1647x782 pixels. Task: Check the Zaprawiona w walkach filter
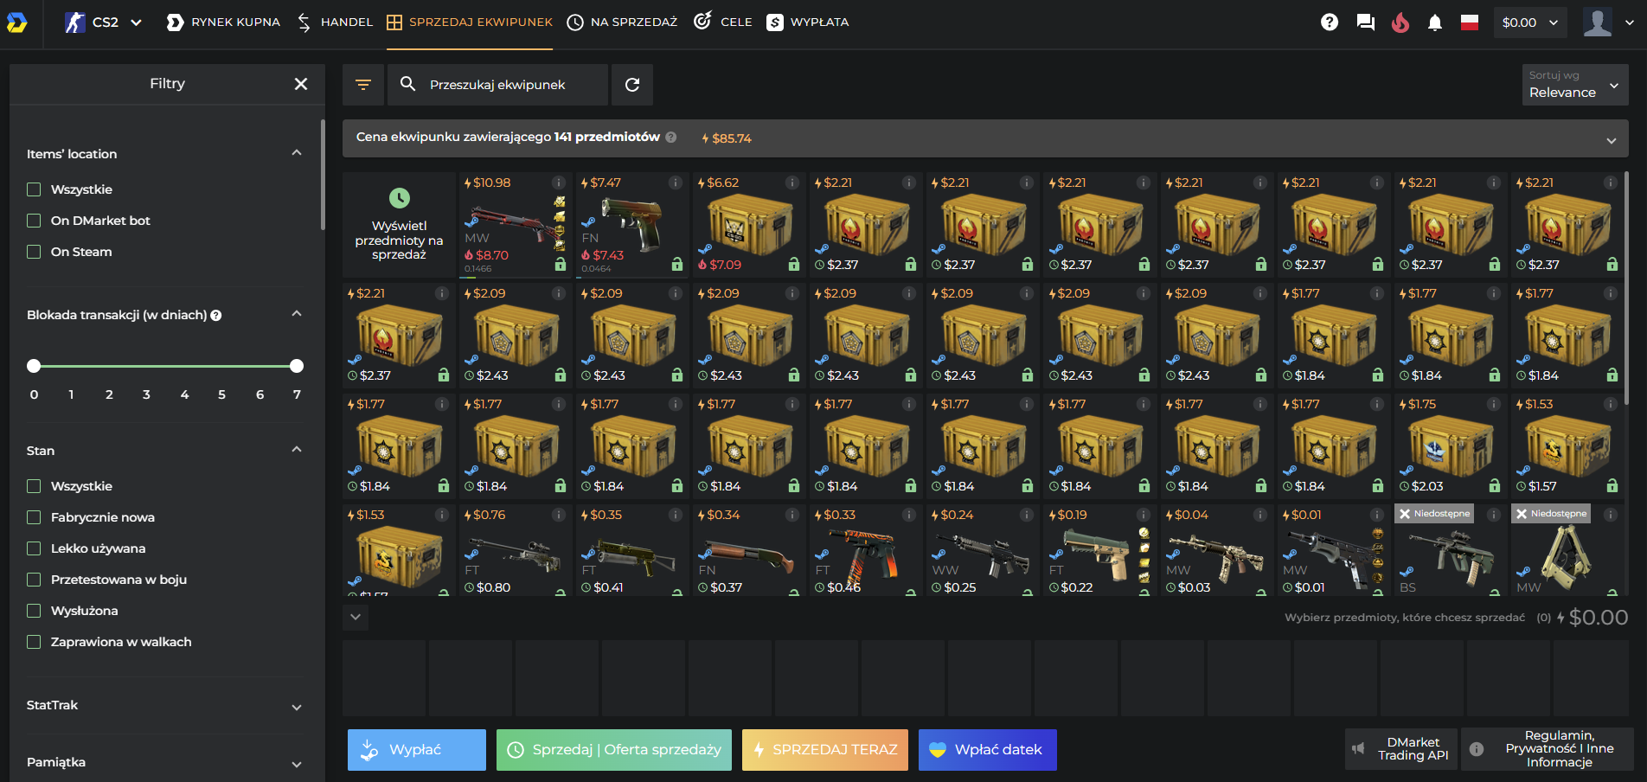click(34, 642)
